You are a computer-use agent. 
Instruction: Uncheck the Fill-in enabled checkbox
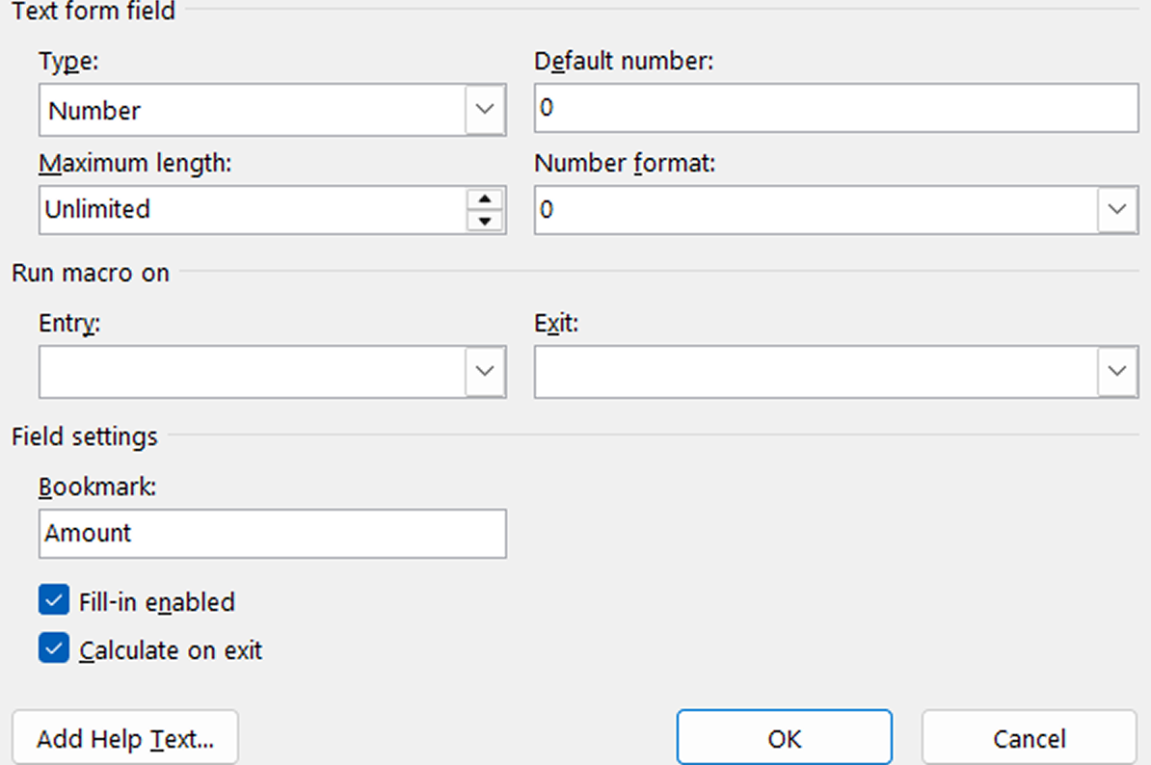[x=54, y=601]
